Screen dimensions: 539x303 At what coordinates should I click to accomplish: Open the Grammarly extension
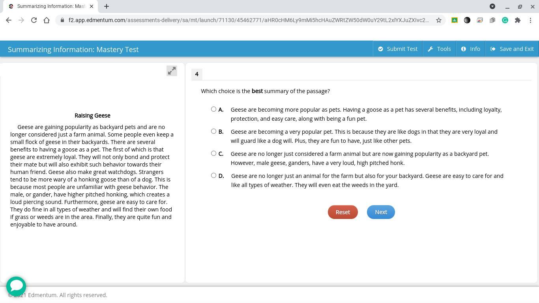[505, 20]
